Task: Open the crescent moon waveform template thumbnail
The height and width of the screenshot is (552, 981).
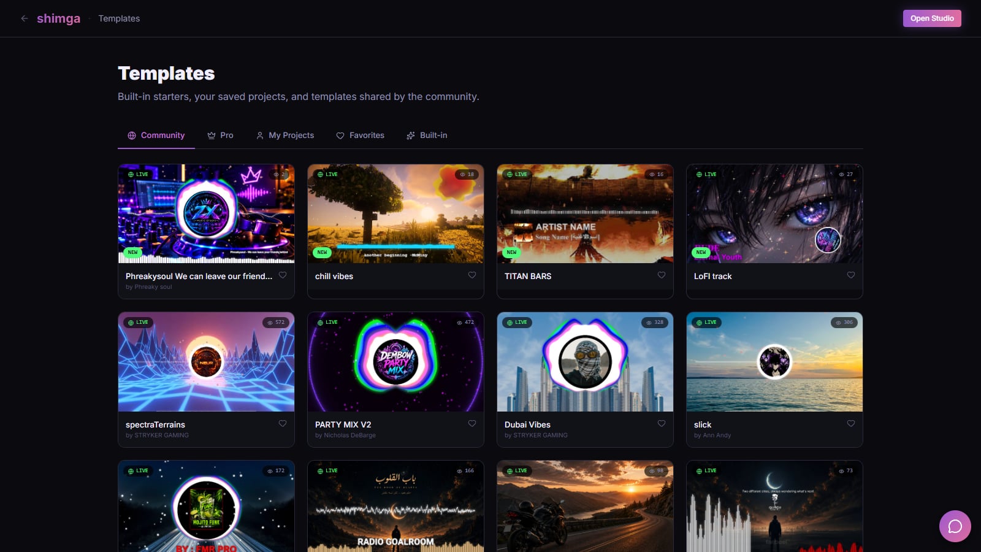Action: tap(774, 507)
